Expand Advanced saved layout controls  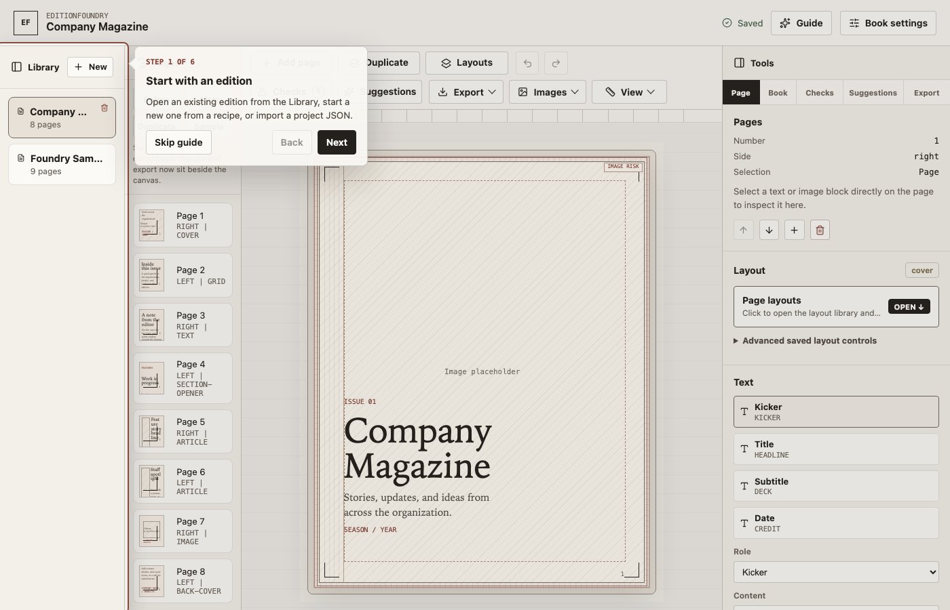805,341
